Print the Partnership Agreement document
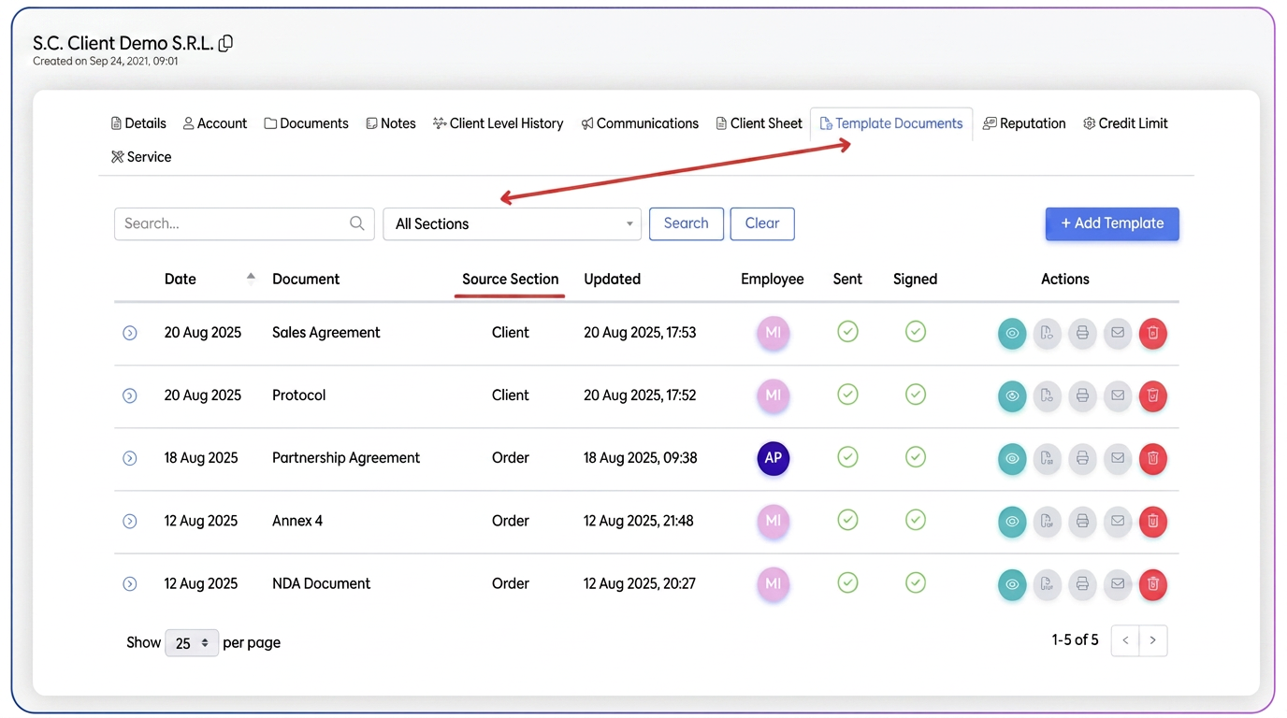Screen dimensions: 1287x718 (x=1082, y=458)
